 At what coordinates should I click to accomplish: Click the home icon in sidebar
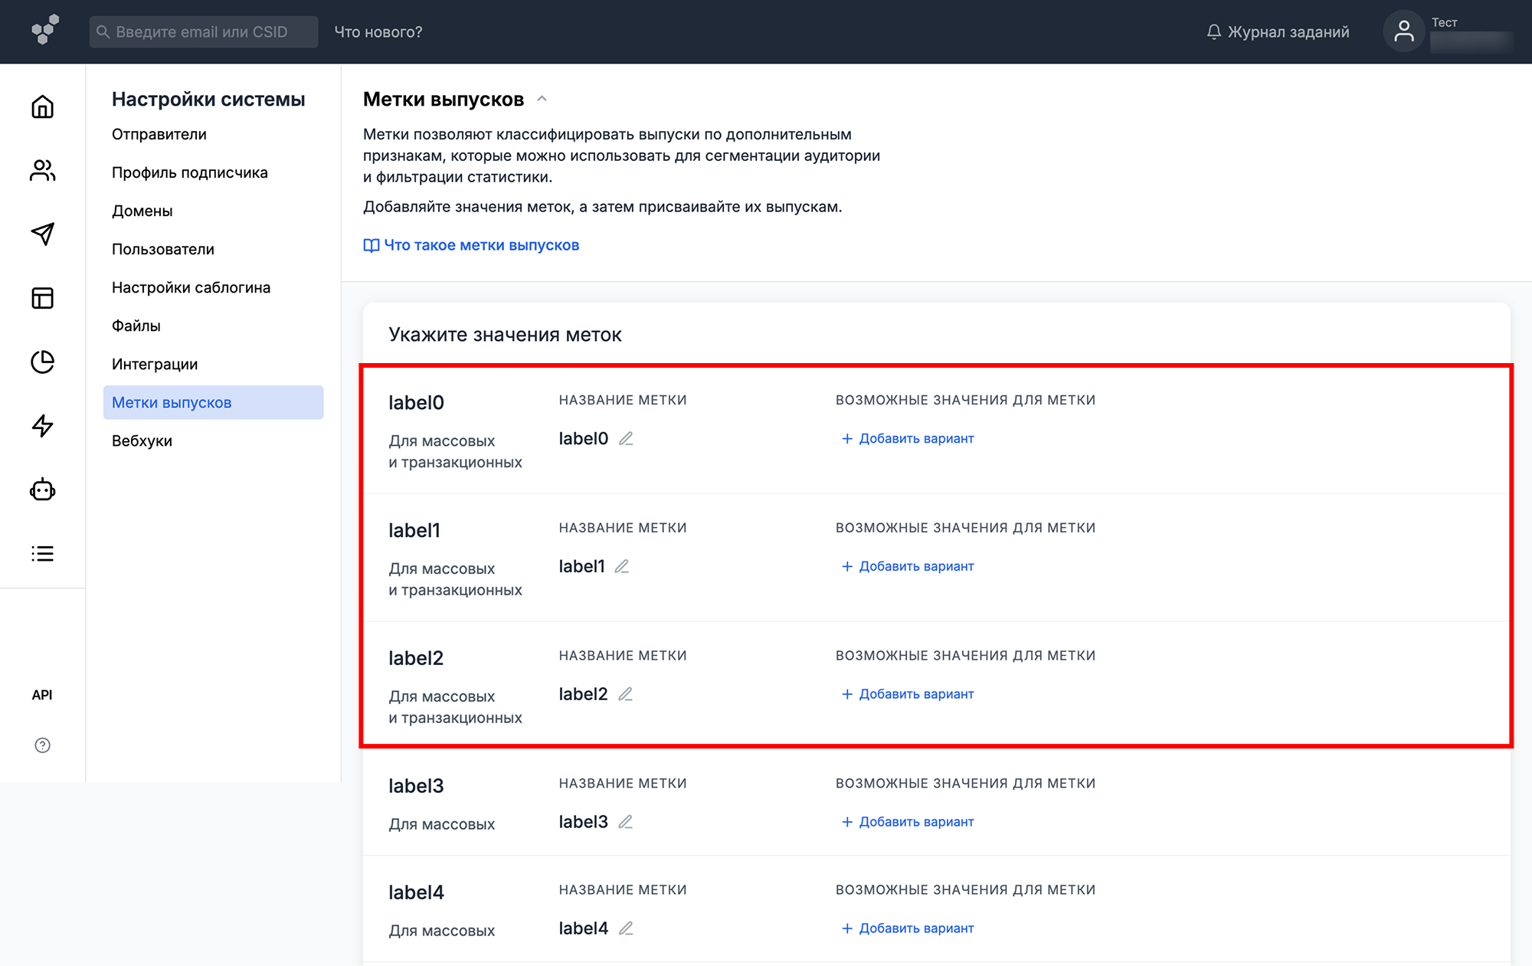(42, 106)
